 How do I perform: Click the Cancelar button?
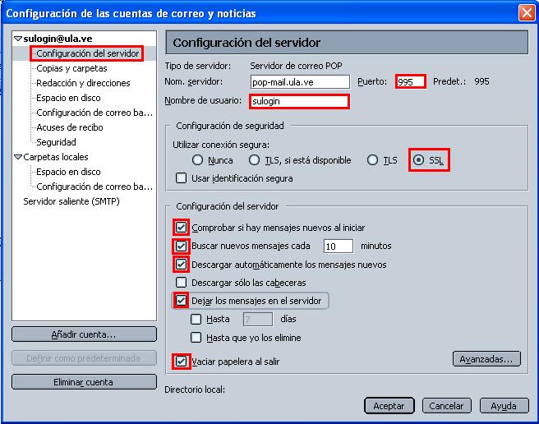(x=446, y=406)
